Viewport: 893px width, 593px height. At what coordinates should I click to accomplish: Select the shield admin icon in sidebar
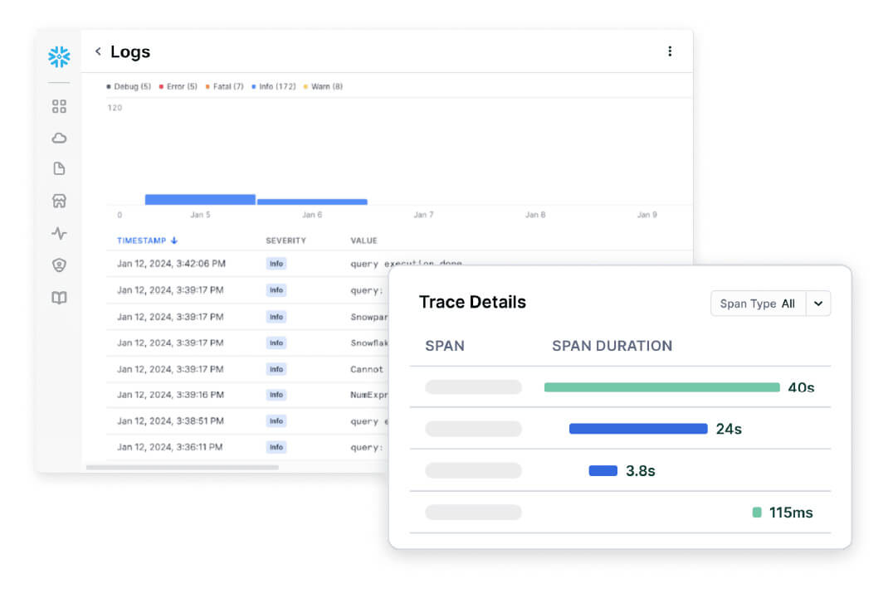[x=59, y=265]
